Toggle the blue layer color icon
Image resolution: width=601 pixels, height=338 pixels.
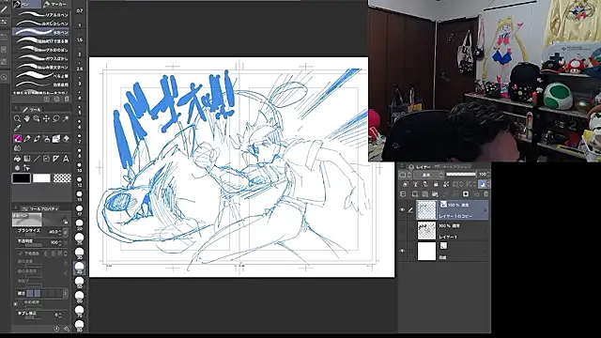482,184
